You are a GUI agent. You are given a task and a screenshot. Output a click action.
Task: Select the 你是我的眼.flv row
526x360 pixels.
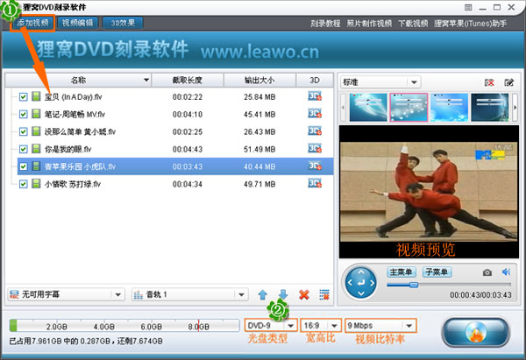[x=175, y=149]
